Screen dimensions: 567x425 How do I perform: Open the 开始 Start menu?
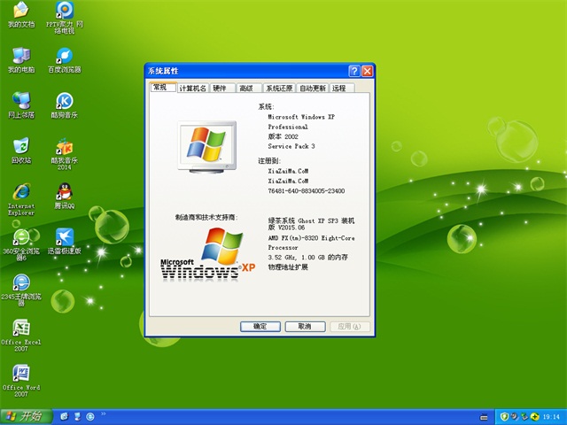pyautogui.click(x=25, y=415)
